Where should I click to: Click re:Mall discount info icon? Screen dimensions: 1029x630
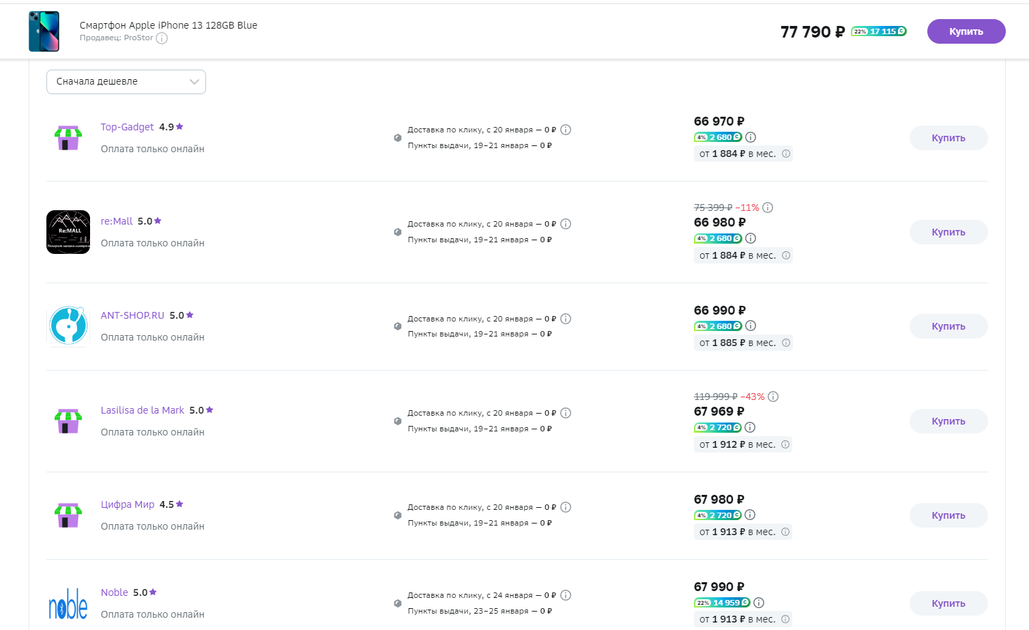pos(768,207)
